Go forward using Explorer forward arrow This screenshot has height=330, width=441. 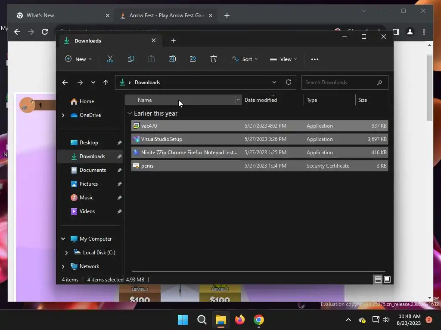point(80,82)
